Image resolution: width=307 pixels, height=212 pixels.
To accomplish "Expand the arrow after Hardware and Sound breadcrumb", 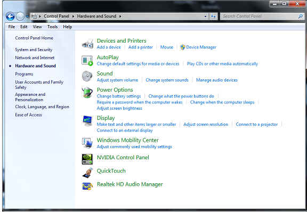I will 120,17.
